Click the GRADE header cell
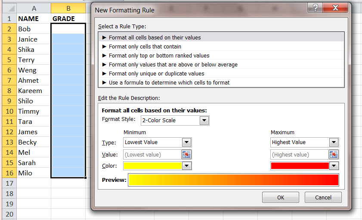The height and width of the screenshot is (220, 362). tap(68, 18)
